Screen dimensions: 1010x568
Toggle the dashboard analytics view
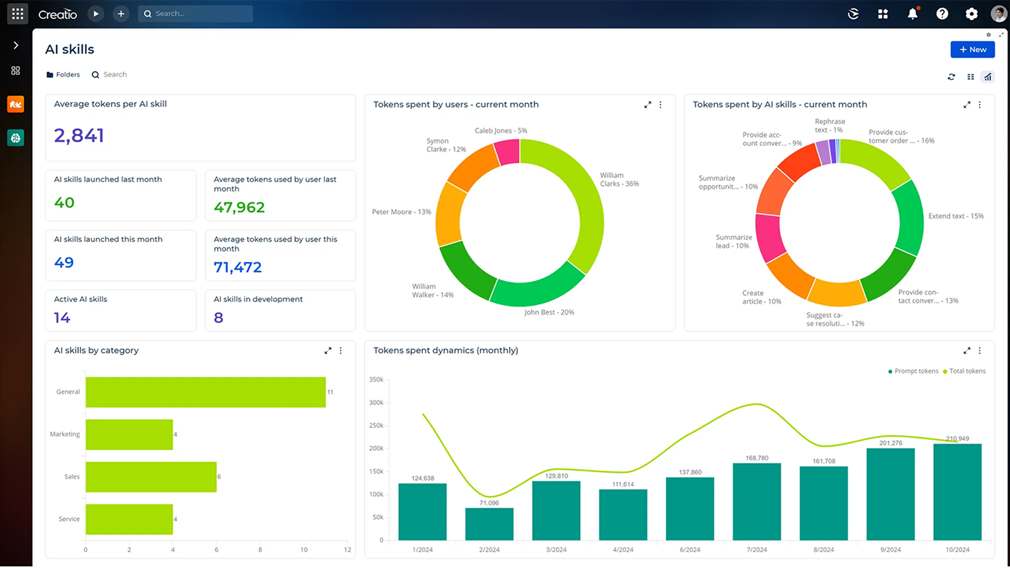pos(988,77)
